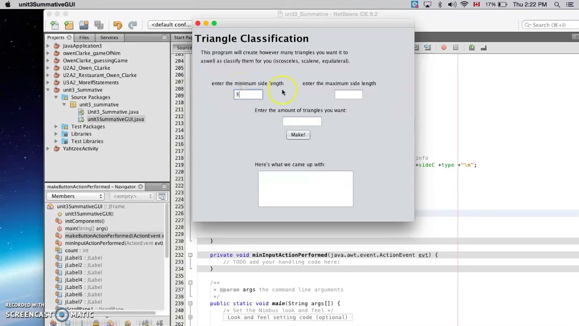Click the comment code icon in editor toolbar
The height and width of the screenshot is (326, 579).
pos(472,48)
